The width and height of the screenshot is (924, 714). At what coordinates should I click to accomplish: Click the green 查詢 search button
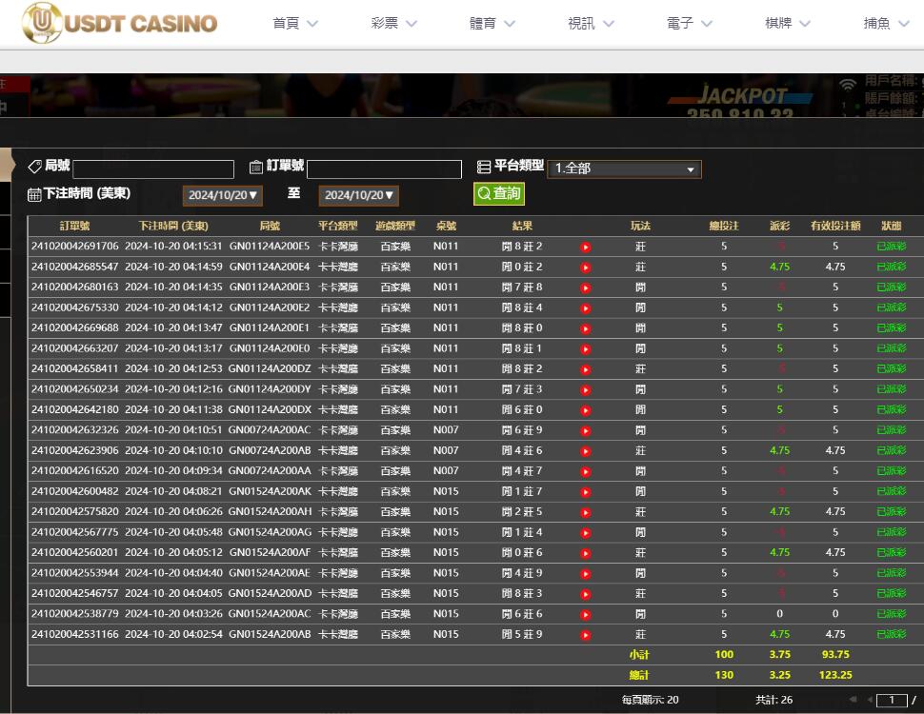499,193
